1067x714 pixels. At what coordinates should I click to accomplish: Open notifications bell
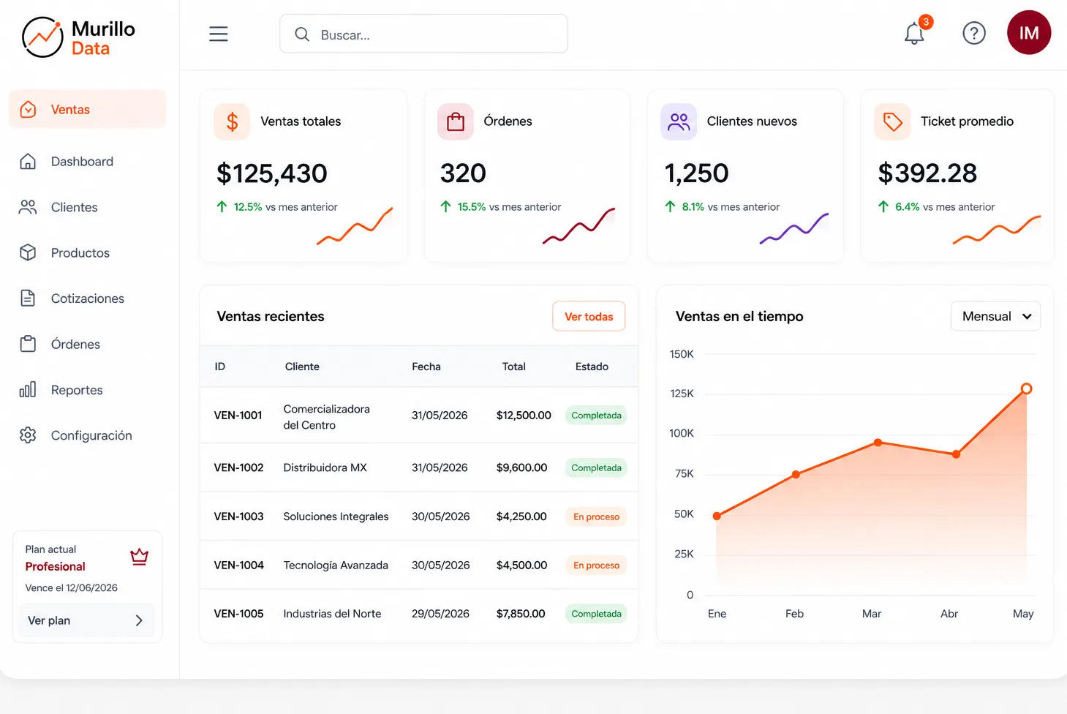tap(914, 34)
